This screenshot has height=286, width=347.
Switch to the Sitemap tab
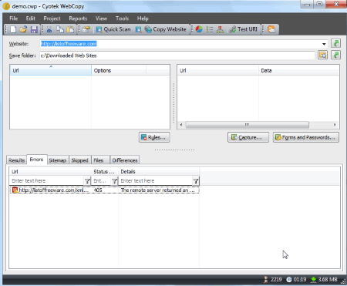pyautogui.click(x=58, y=160)
